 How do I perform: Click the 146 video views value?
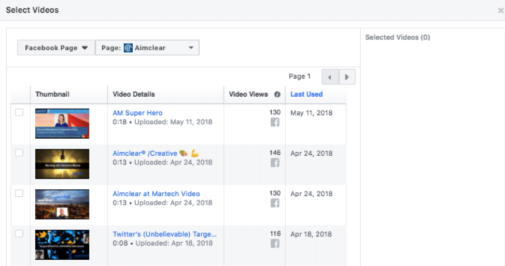click(275, 153)
